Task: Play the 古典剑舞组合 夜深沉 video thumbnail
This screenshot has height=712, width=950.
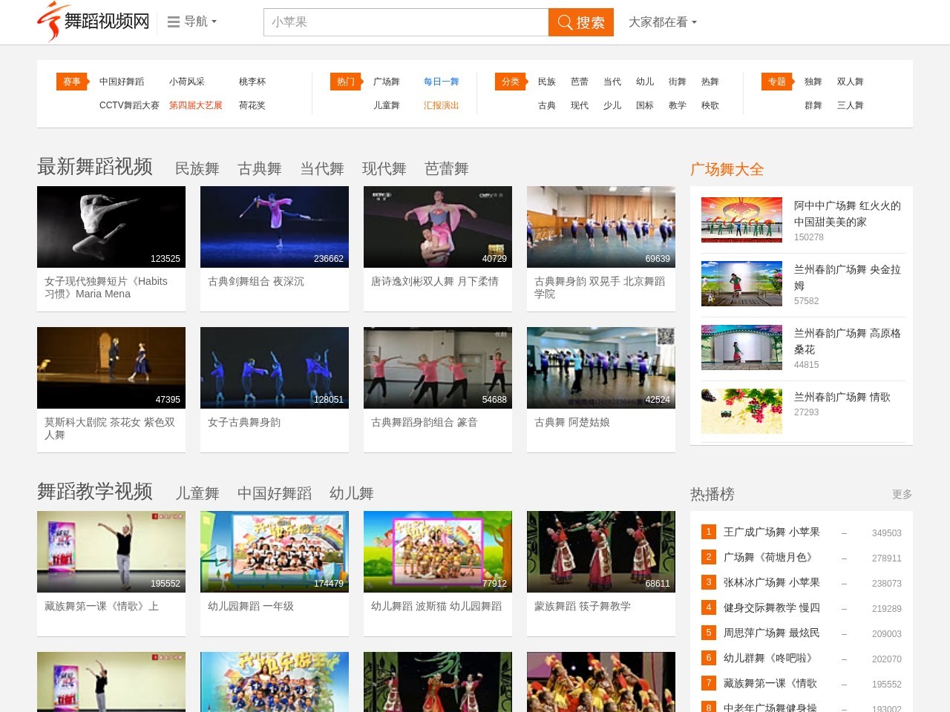Action: point(275,227)
